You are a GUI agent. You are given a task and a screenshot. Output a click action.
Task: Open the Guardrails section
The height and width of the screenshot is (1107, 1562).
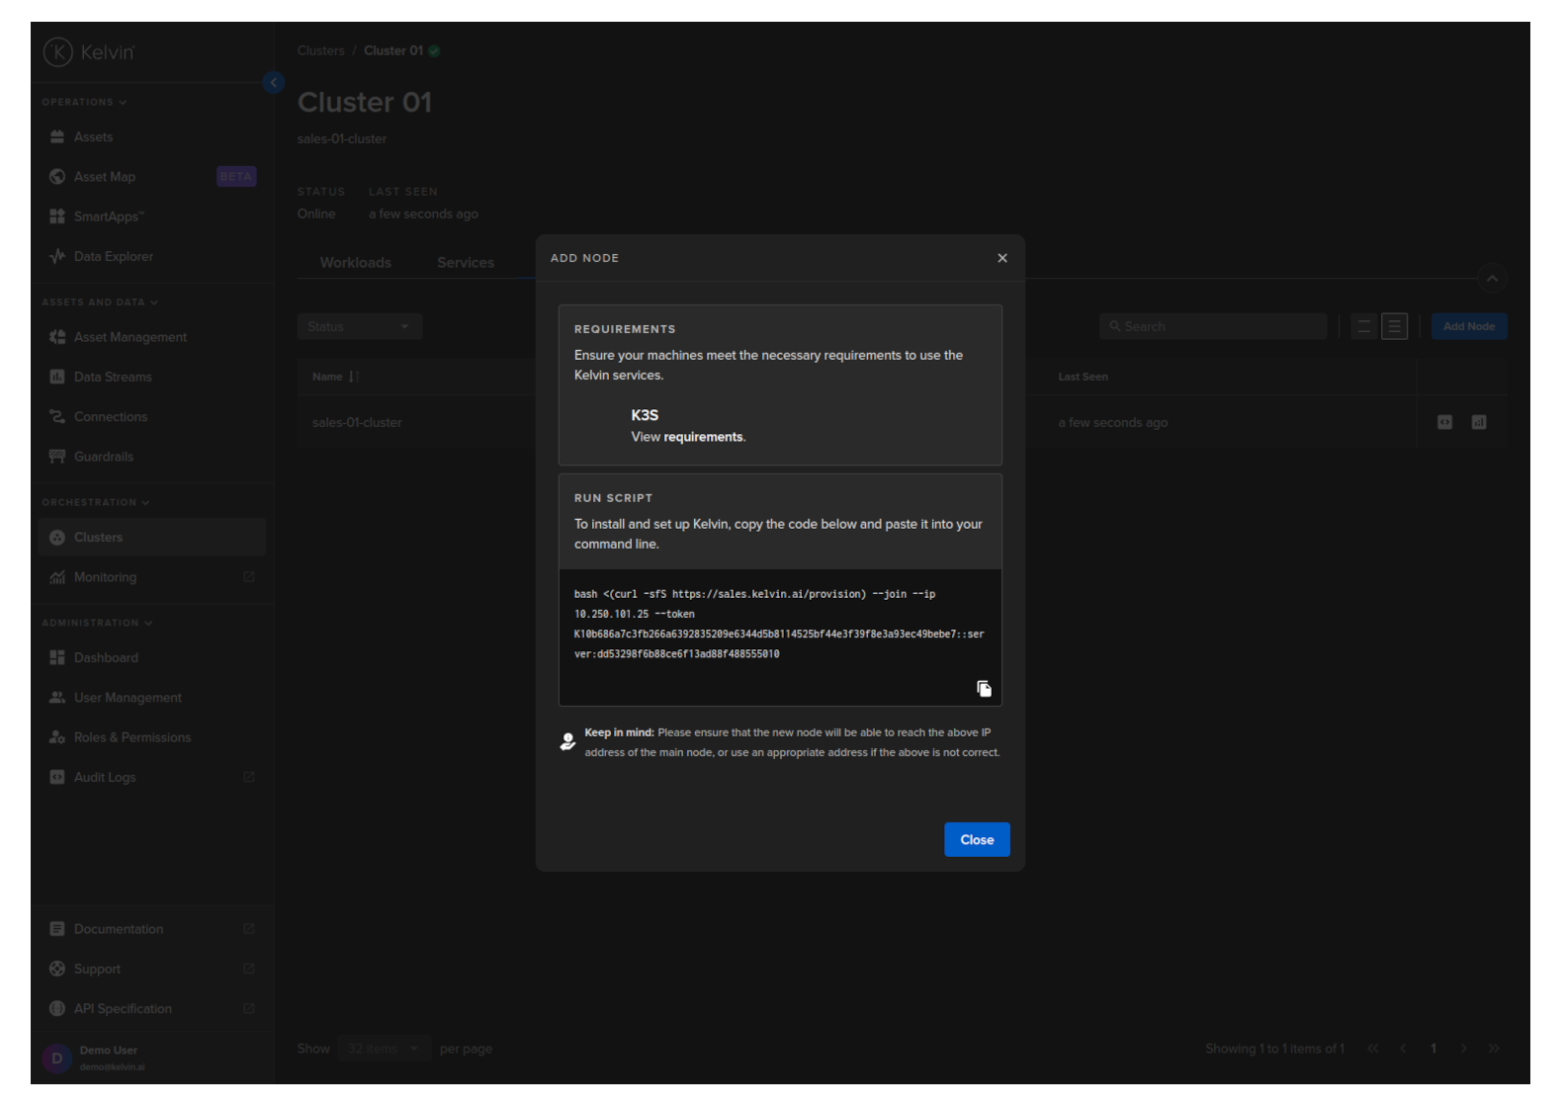pos(104,457)
